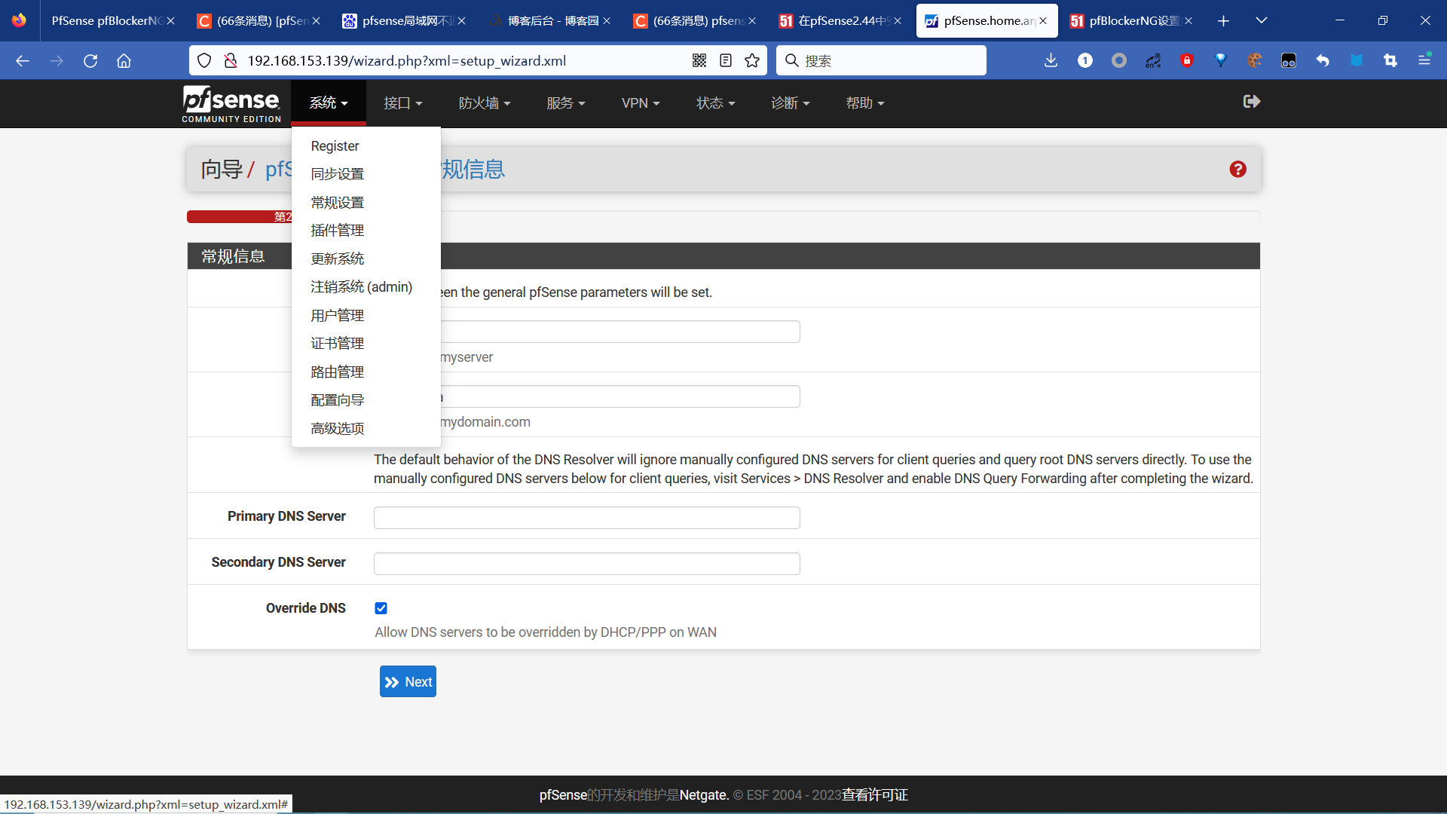Click the undo arrow extension icon
The height and width of the screenshot is (814, 1447).
(x=1323, y=61)
